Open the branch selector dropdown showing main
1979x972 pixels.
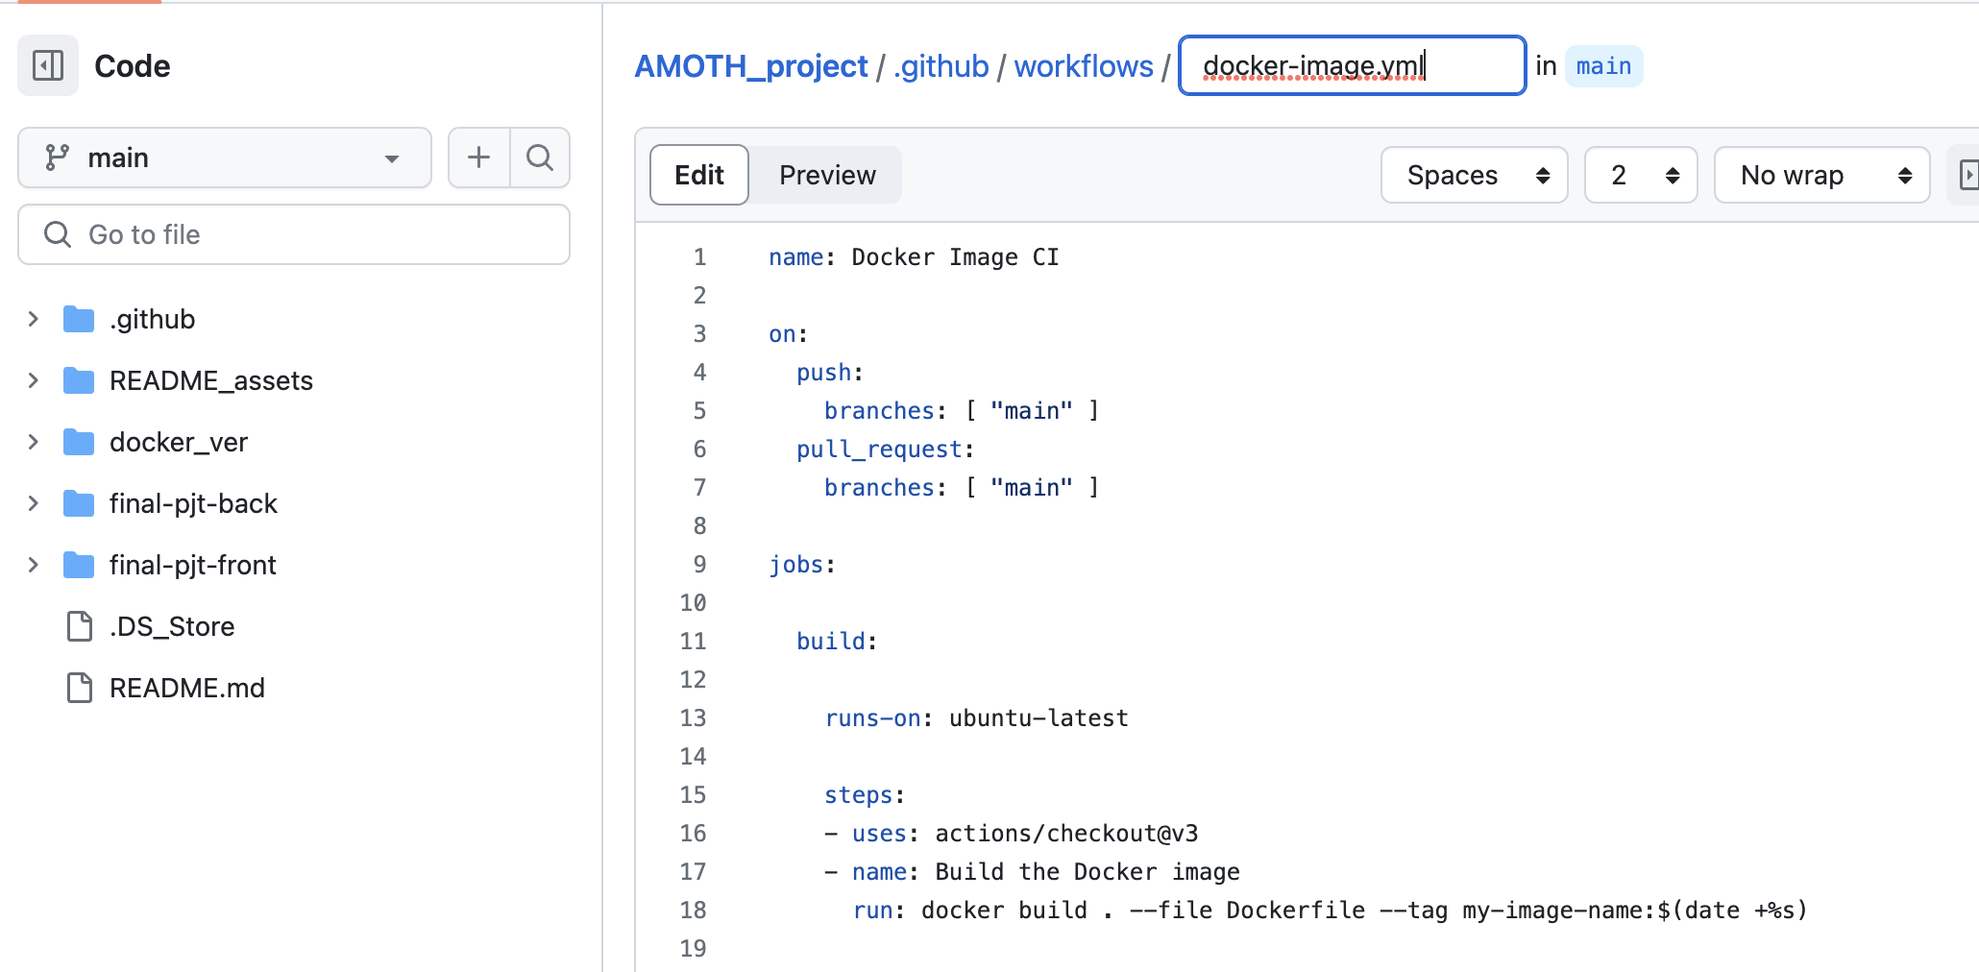[224, 157]
